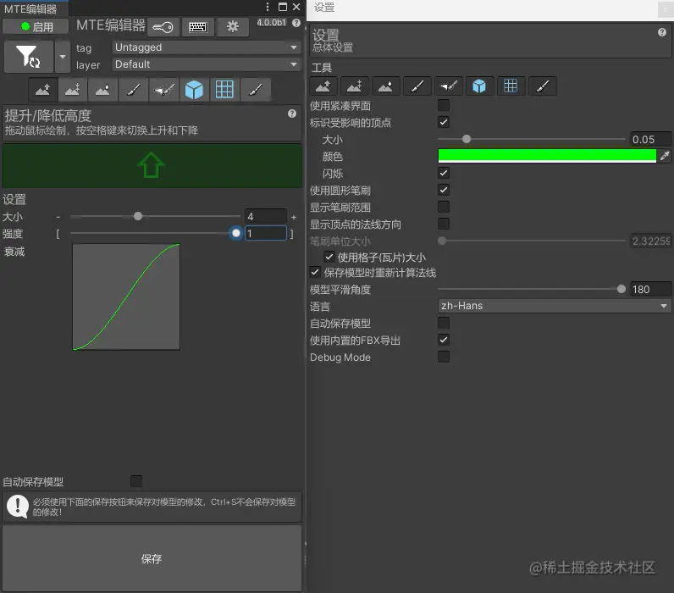The image size is (674, 593).
Task: Open the gear settings icon in the MTE editor header
Action: [x=233, y=27]
